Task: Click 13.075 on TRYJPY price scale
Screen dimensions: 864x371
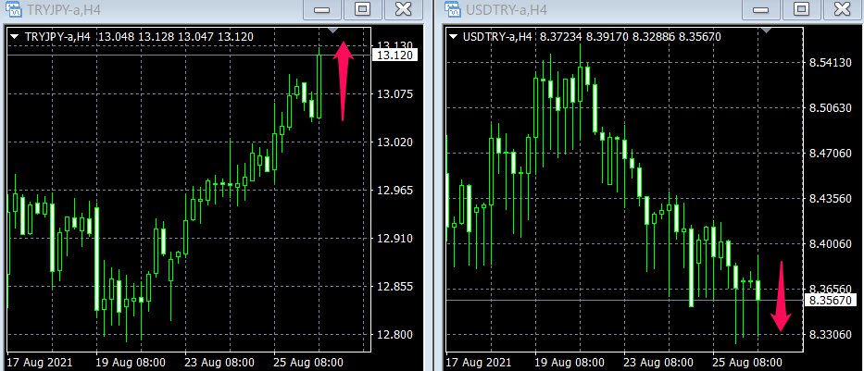Action: coord(394,94)
